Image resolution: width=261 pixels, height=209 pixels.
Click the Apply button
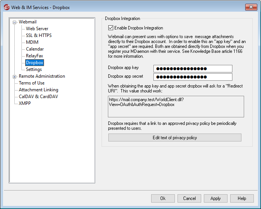[x=215, y=198]
